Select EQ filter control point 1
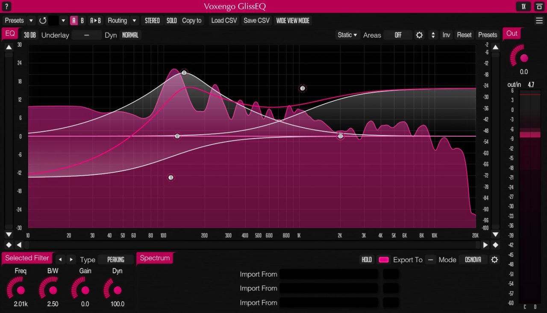The height and width of the screenshot is (313, 547). 171,177
